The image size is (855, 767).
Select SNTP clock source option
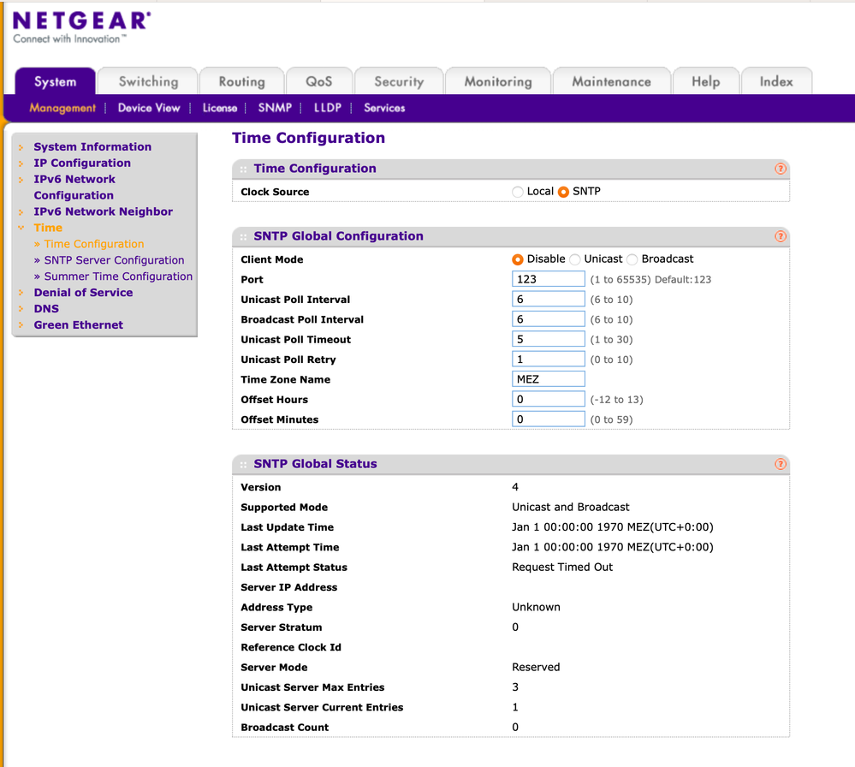pos(563,192)
